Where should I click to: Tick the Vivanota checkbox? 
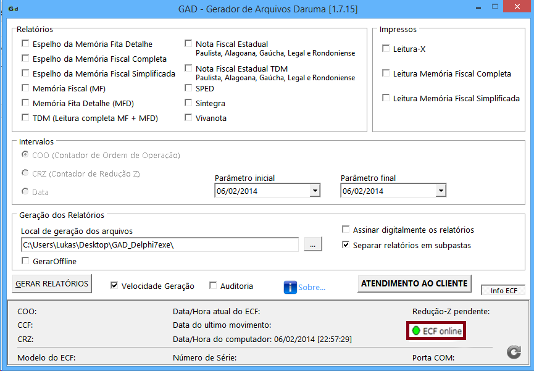(x=188, y=118)
